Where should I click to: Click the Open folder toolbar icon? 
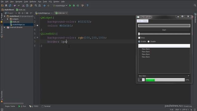[x=2, y=6]
